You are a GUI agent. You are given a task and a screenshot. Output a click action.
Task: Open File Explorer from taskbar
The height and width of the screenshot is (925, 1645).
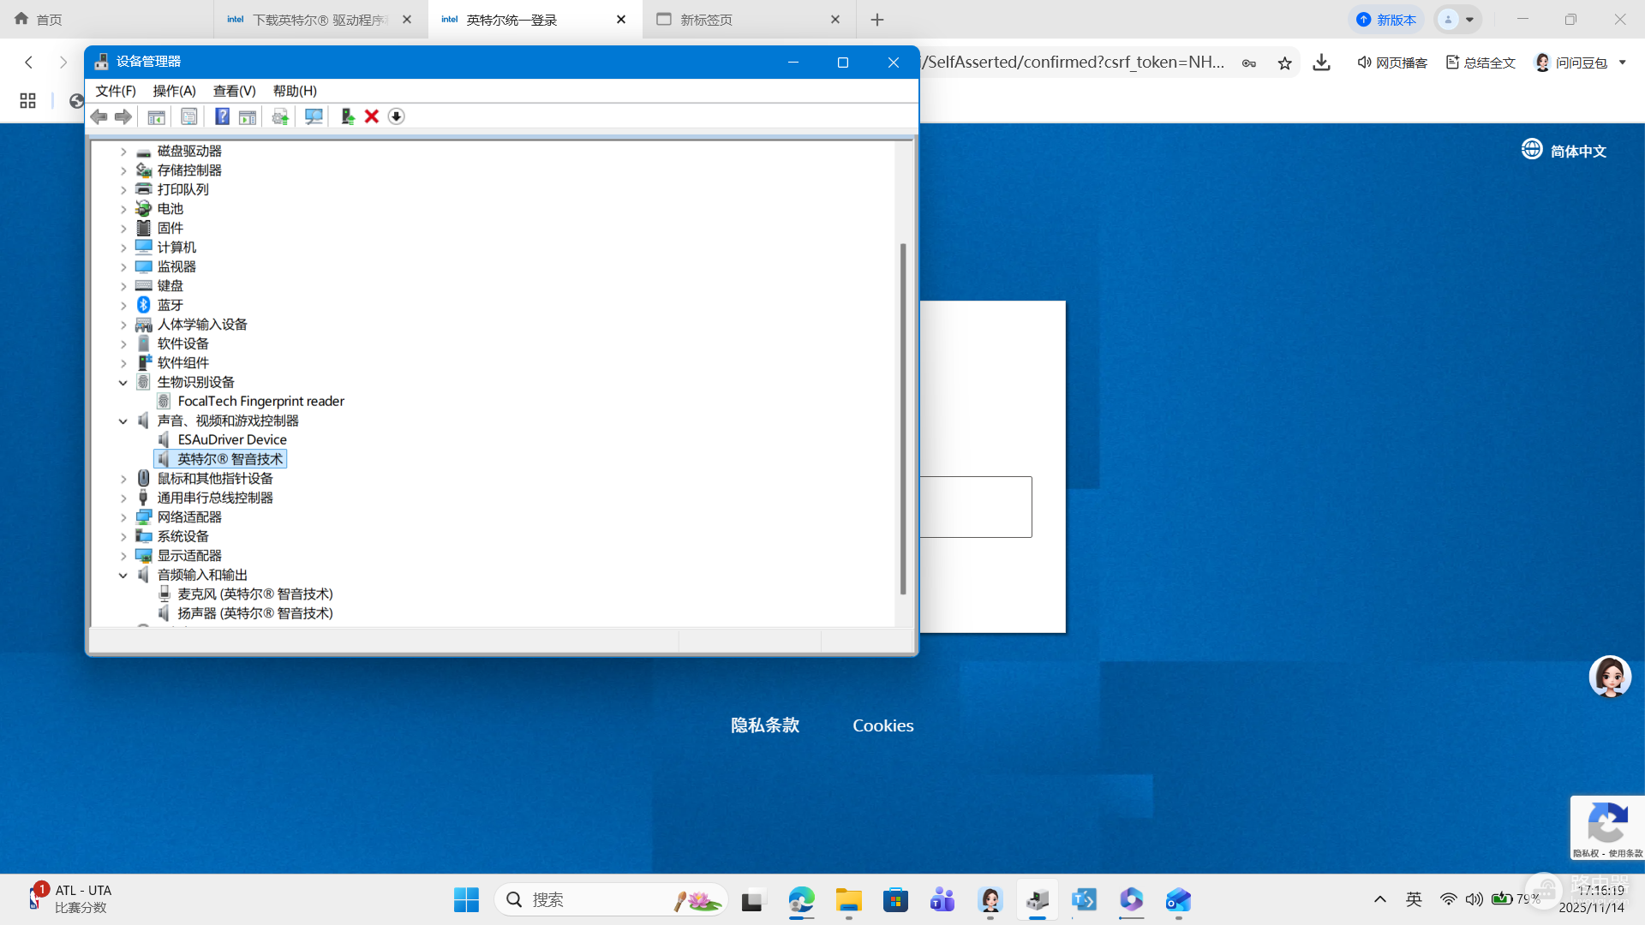click(848, 899)
